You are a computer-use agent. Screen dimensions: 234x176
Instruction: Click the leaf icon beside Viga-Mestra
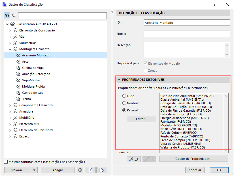(18, 80)
